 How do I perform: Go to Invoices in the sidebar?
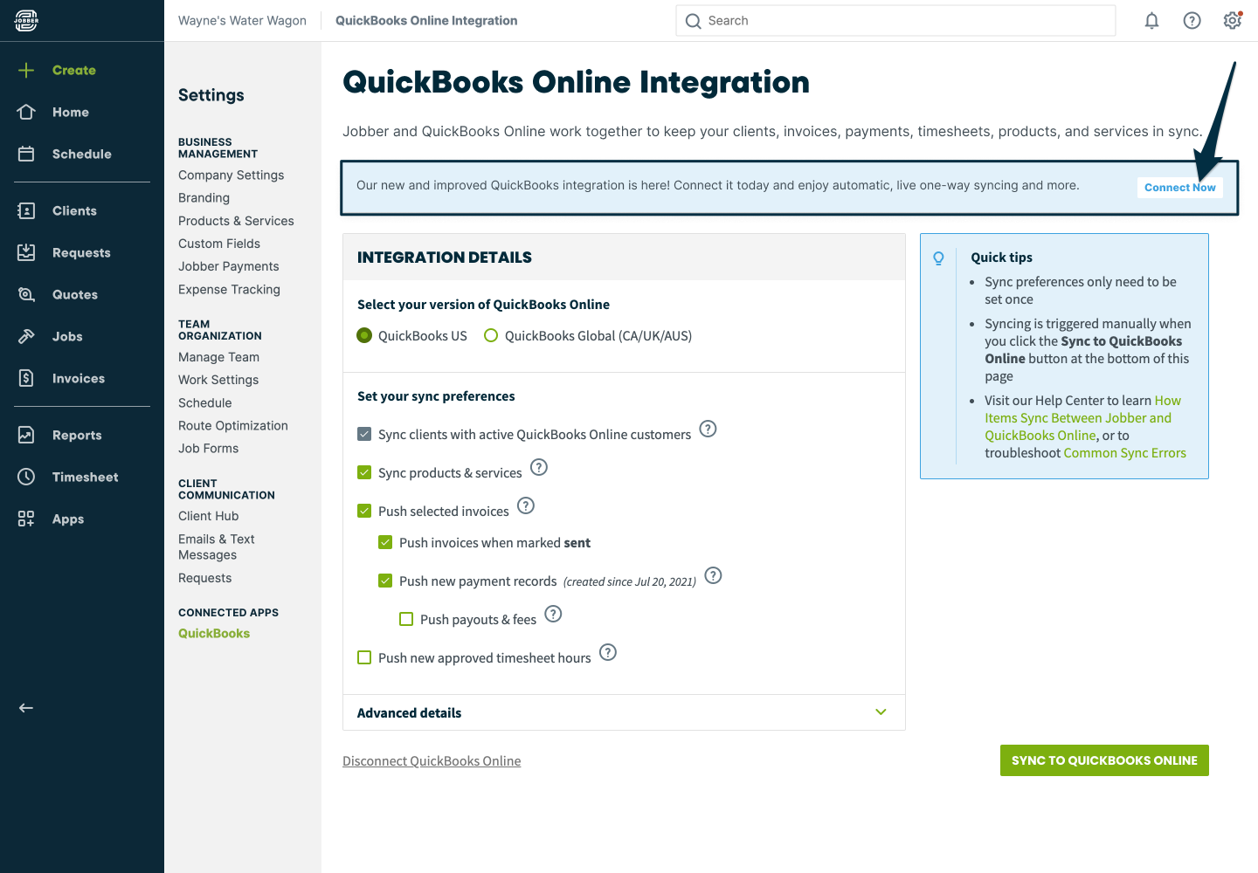(78, 378)
